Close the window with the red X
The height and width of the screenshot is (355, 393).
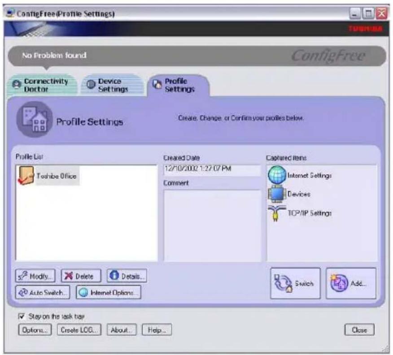click(381, 13)
